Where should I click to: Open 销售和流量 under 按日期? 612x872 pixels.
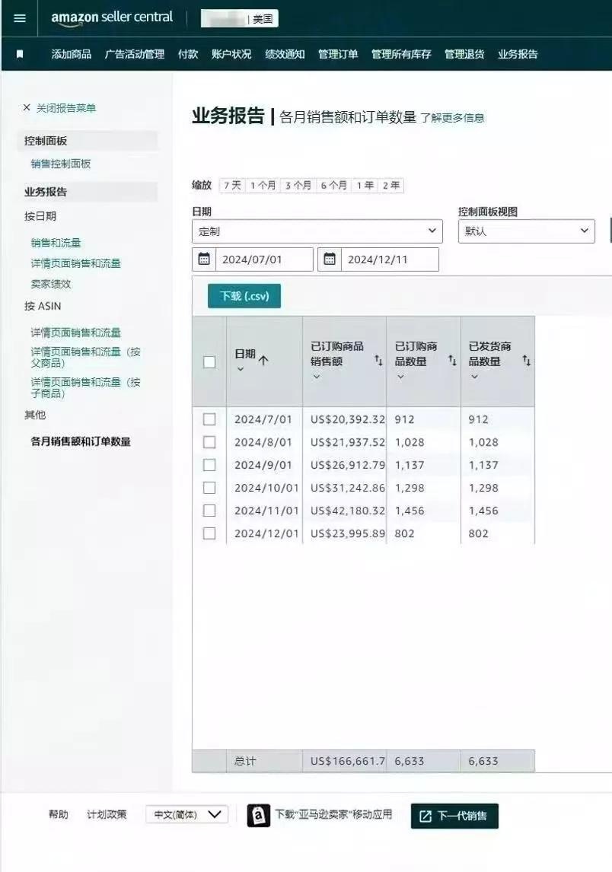click(56, 243)
